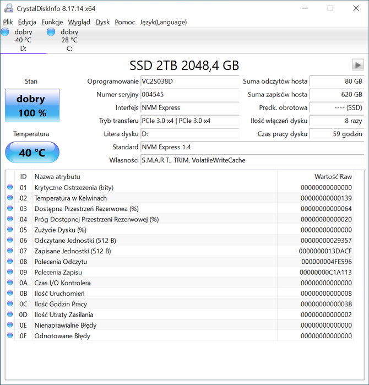Image resolution: width=369 pixels, height=385 pixels.
Task: Click status orb of attribute 0F row
Action: coord(10,335)
